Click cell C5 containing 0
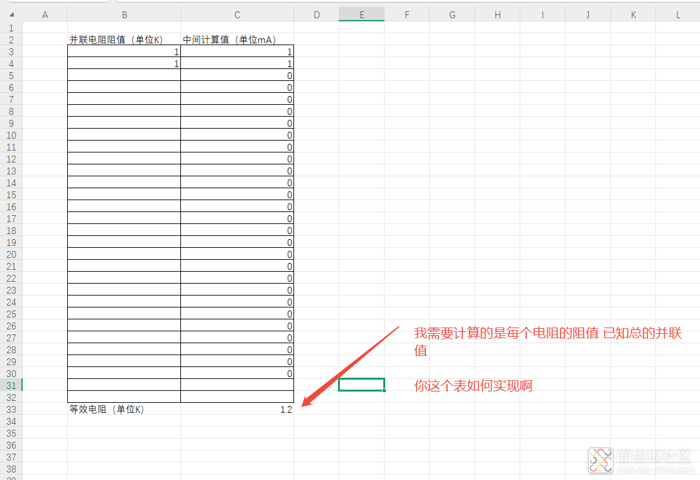This screenshot has width=700, height=480. (x=237, y=75)
